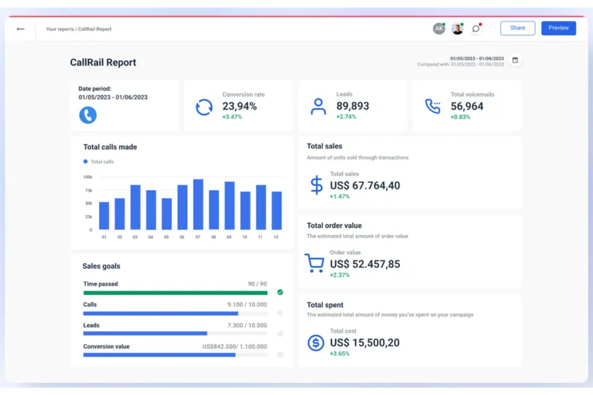Click the US$ 67.764,40 sales value
This screenshot has height=395, width=593.
pos(365,186)
